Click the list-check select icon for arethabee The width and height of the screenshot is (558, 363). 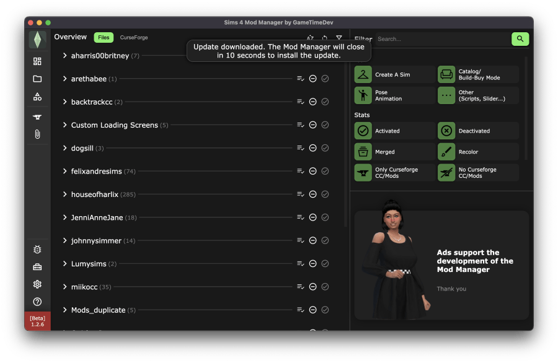click(301, 79)
